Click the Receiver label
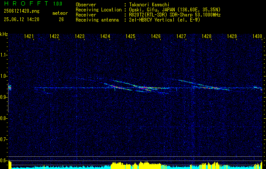The width and height of the screenshot is (266, 169). pyautogui.click(x=86, y=15)
